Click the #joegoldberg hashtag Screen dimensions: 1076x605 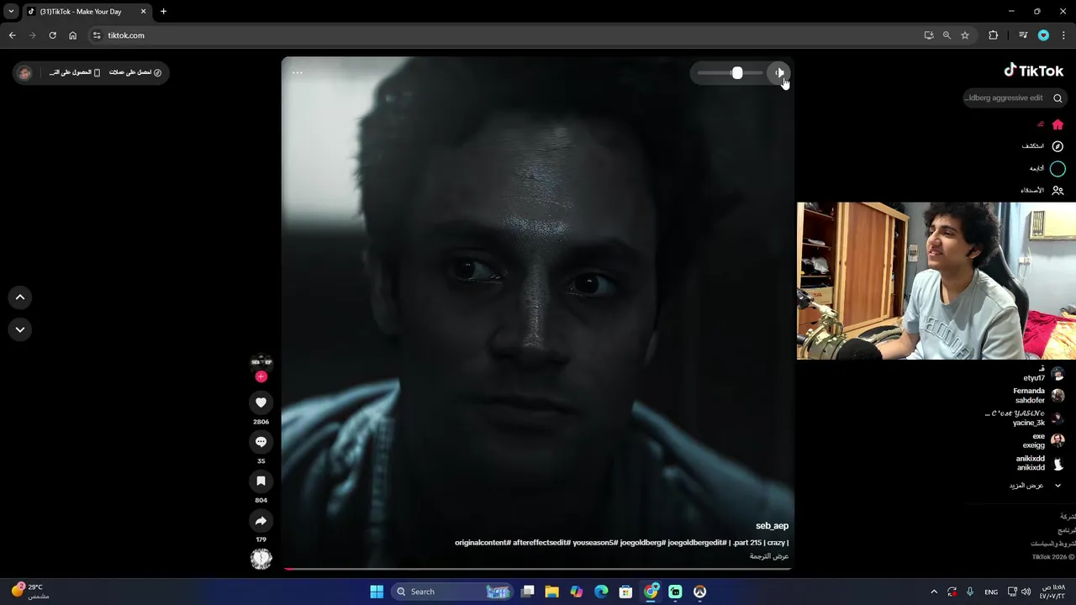click(x=642, y=543)
